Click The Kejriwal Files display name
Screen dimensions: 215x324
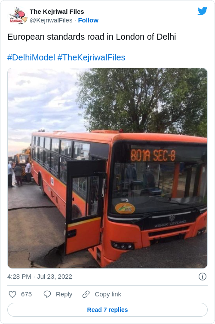(57, 12)
